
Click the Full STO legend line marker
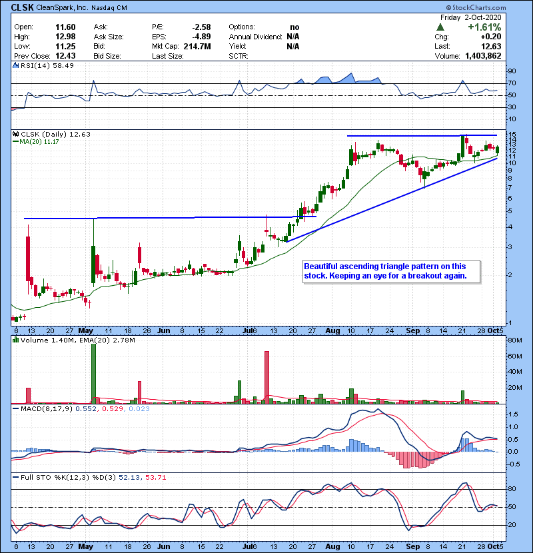click(x=15, y=478)
